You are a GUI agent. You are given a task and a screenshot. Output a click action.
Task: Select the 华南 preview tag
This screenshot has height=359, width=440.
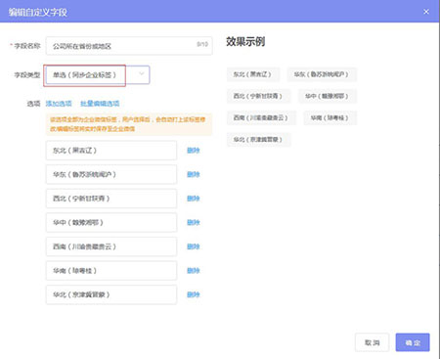(x=330, y=118)
